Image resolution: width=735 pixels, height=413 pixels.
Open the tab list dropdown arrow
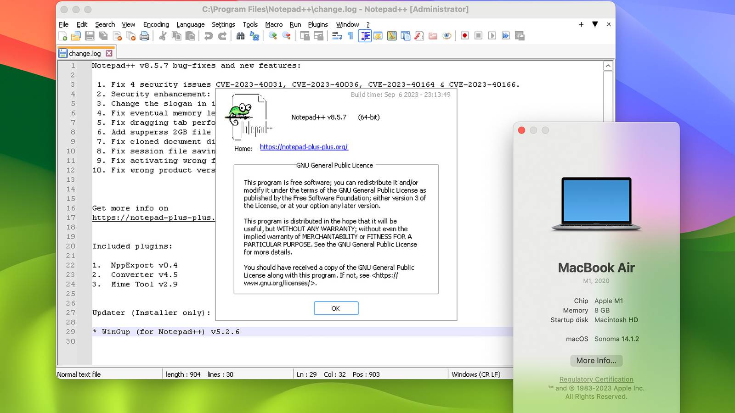595,24
